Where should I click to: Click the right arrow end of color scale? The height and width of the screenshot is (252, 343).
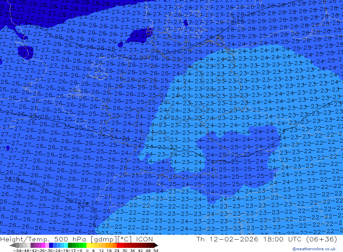(156, 245)
